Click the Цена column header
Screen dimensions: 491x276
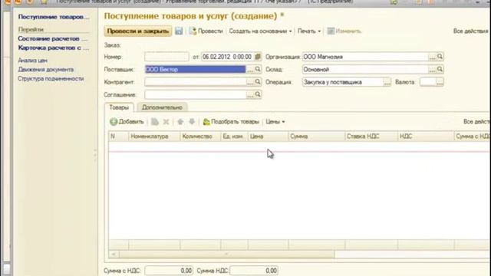(x=268, y=136)
